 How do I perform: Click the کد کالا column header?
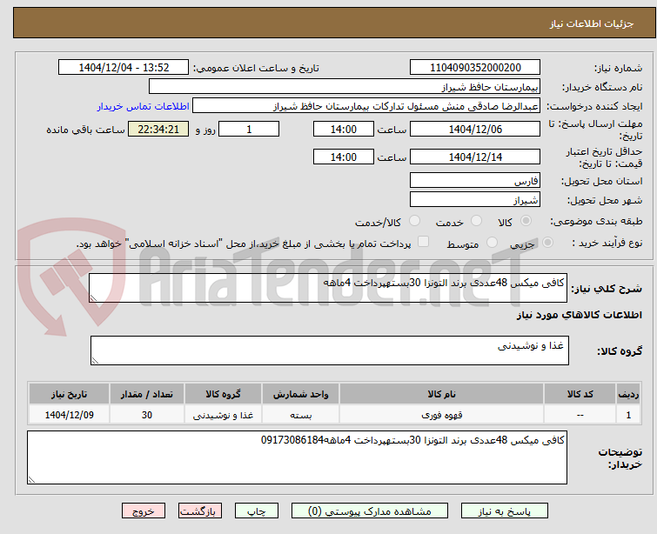pos(580,394)
